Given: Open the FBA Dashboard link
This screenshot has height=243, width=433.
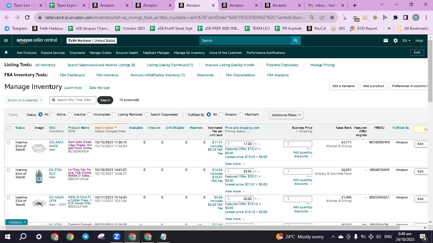Looking at the screenshot, I should point(72,75).
